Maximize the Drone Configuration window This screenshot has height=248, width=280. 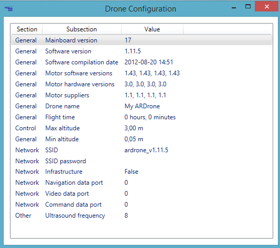[248, 7]
